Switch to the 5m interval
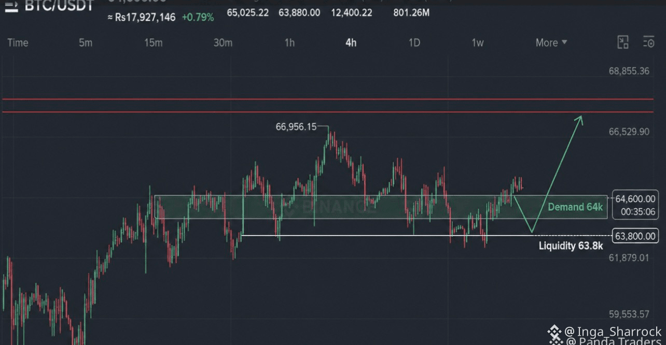This screenshot has width=666, height=345. 86,42
